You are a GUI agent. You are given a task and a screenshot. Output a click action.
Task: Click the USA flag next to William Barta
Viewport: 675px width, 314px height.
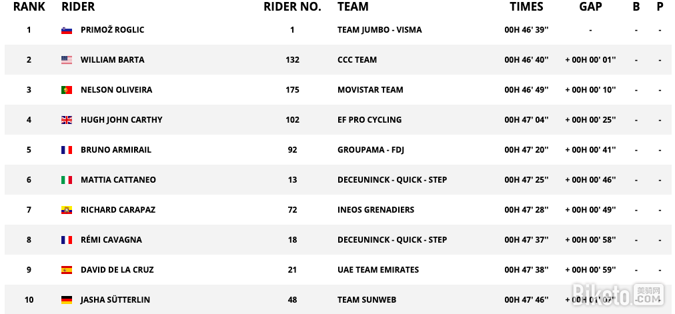click(66, 60)
